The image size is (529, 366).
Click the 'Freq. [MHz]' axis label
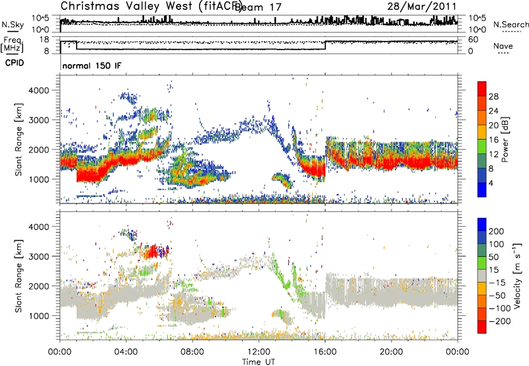coord(12,44)
